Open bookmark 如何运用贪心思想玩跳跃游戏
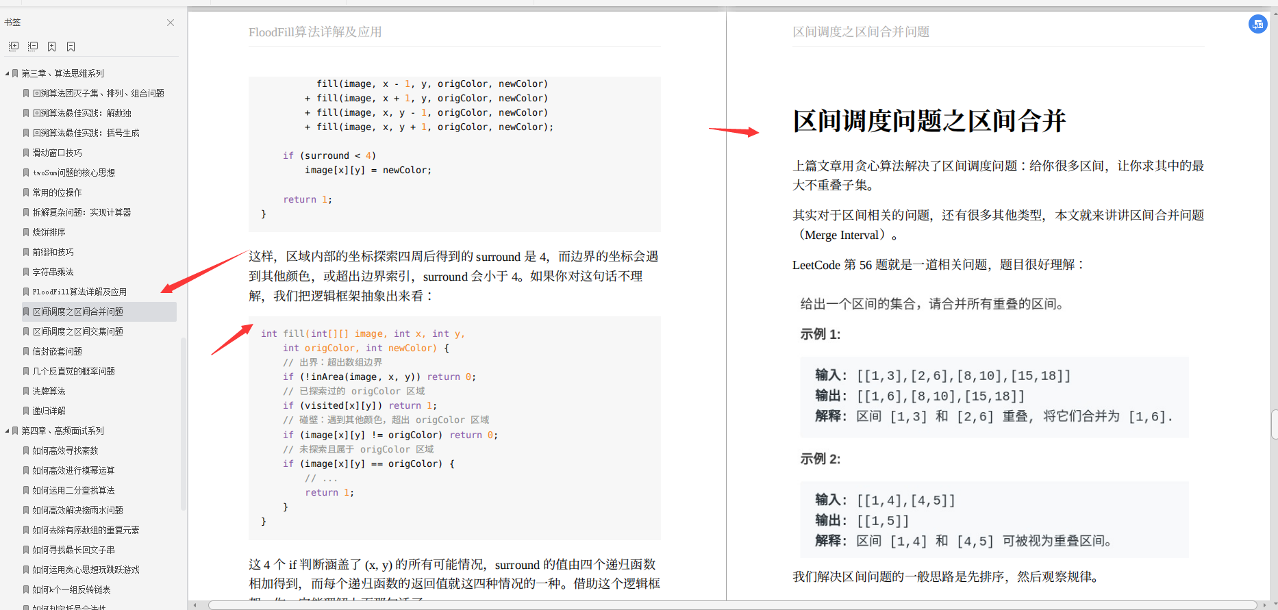The height and width of the screenshot is (610, 1278). [86, 570]
